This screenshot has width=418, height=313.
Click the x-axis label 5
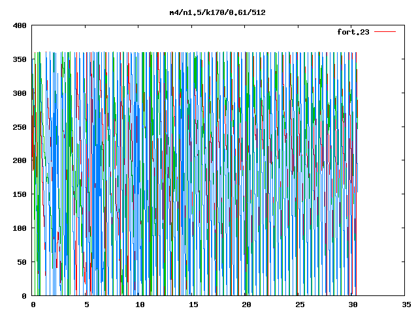[x=87, y=305]
